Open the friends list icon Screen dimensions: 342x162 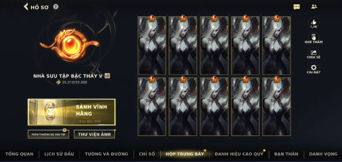314,7
